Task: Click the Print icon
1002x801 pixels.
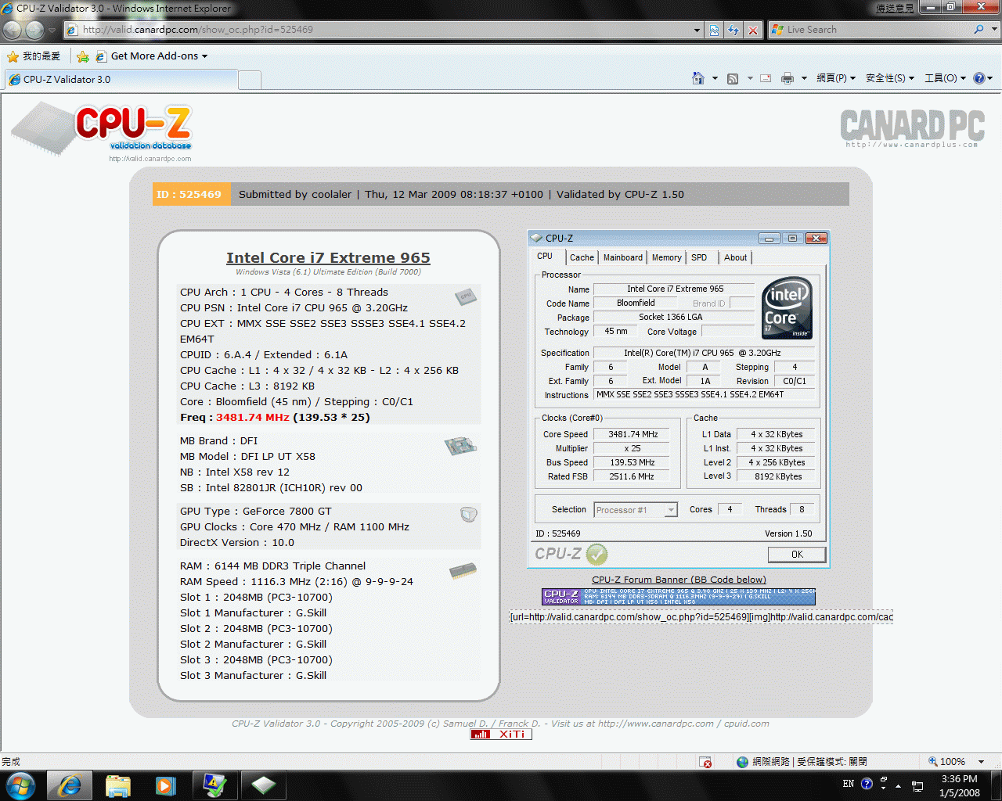Action: coord(788,78)
